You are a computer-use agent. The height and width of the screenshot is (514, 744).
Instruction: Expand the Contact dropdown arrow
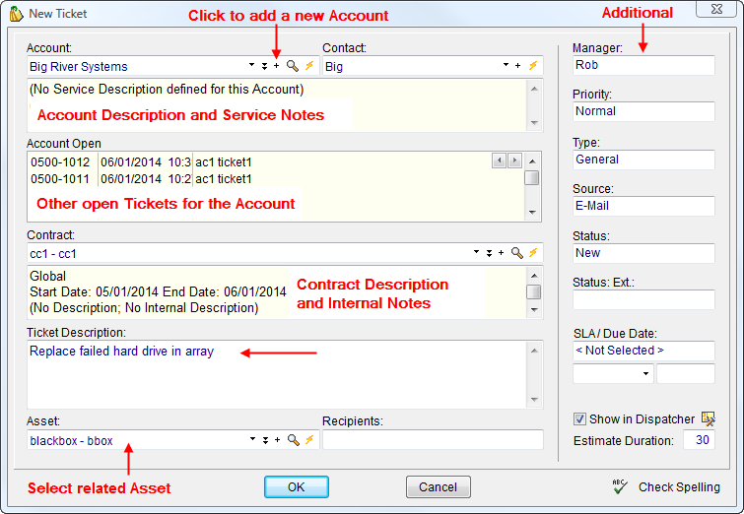pos(505,67)
